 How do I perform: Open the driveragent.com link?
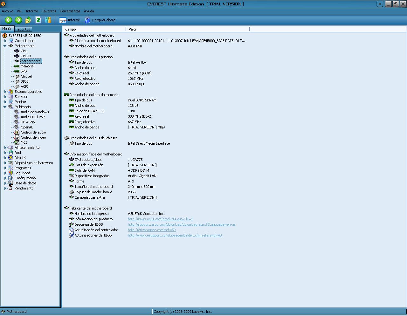click(x=152, y=230)
